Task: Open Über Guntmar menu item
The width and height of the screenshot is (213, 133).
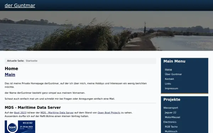Action: (173, 74)
